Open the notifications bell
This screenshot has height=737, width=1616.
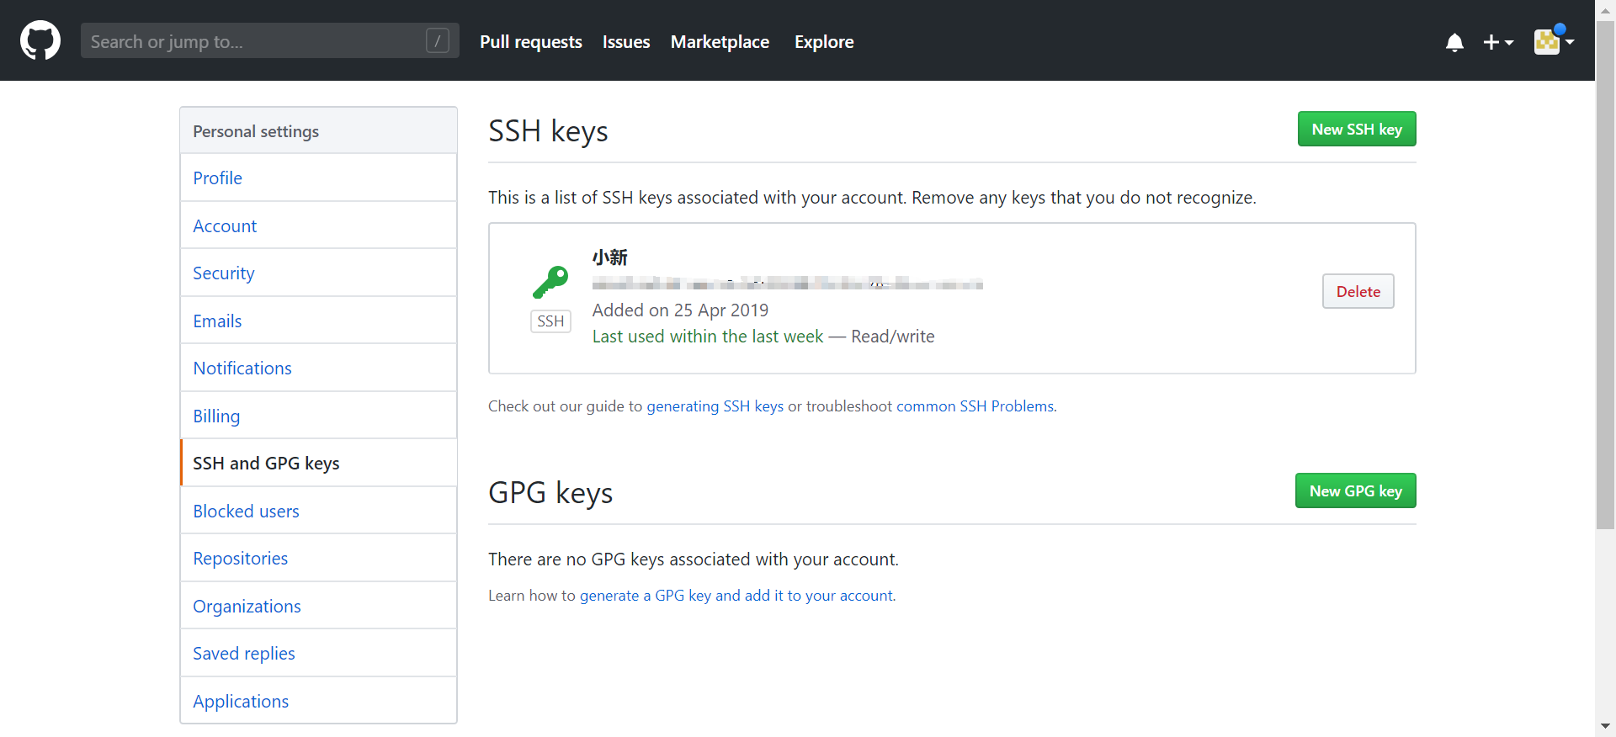1454,42
